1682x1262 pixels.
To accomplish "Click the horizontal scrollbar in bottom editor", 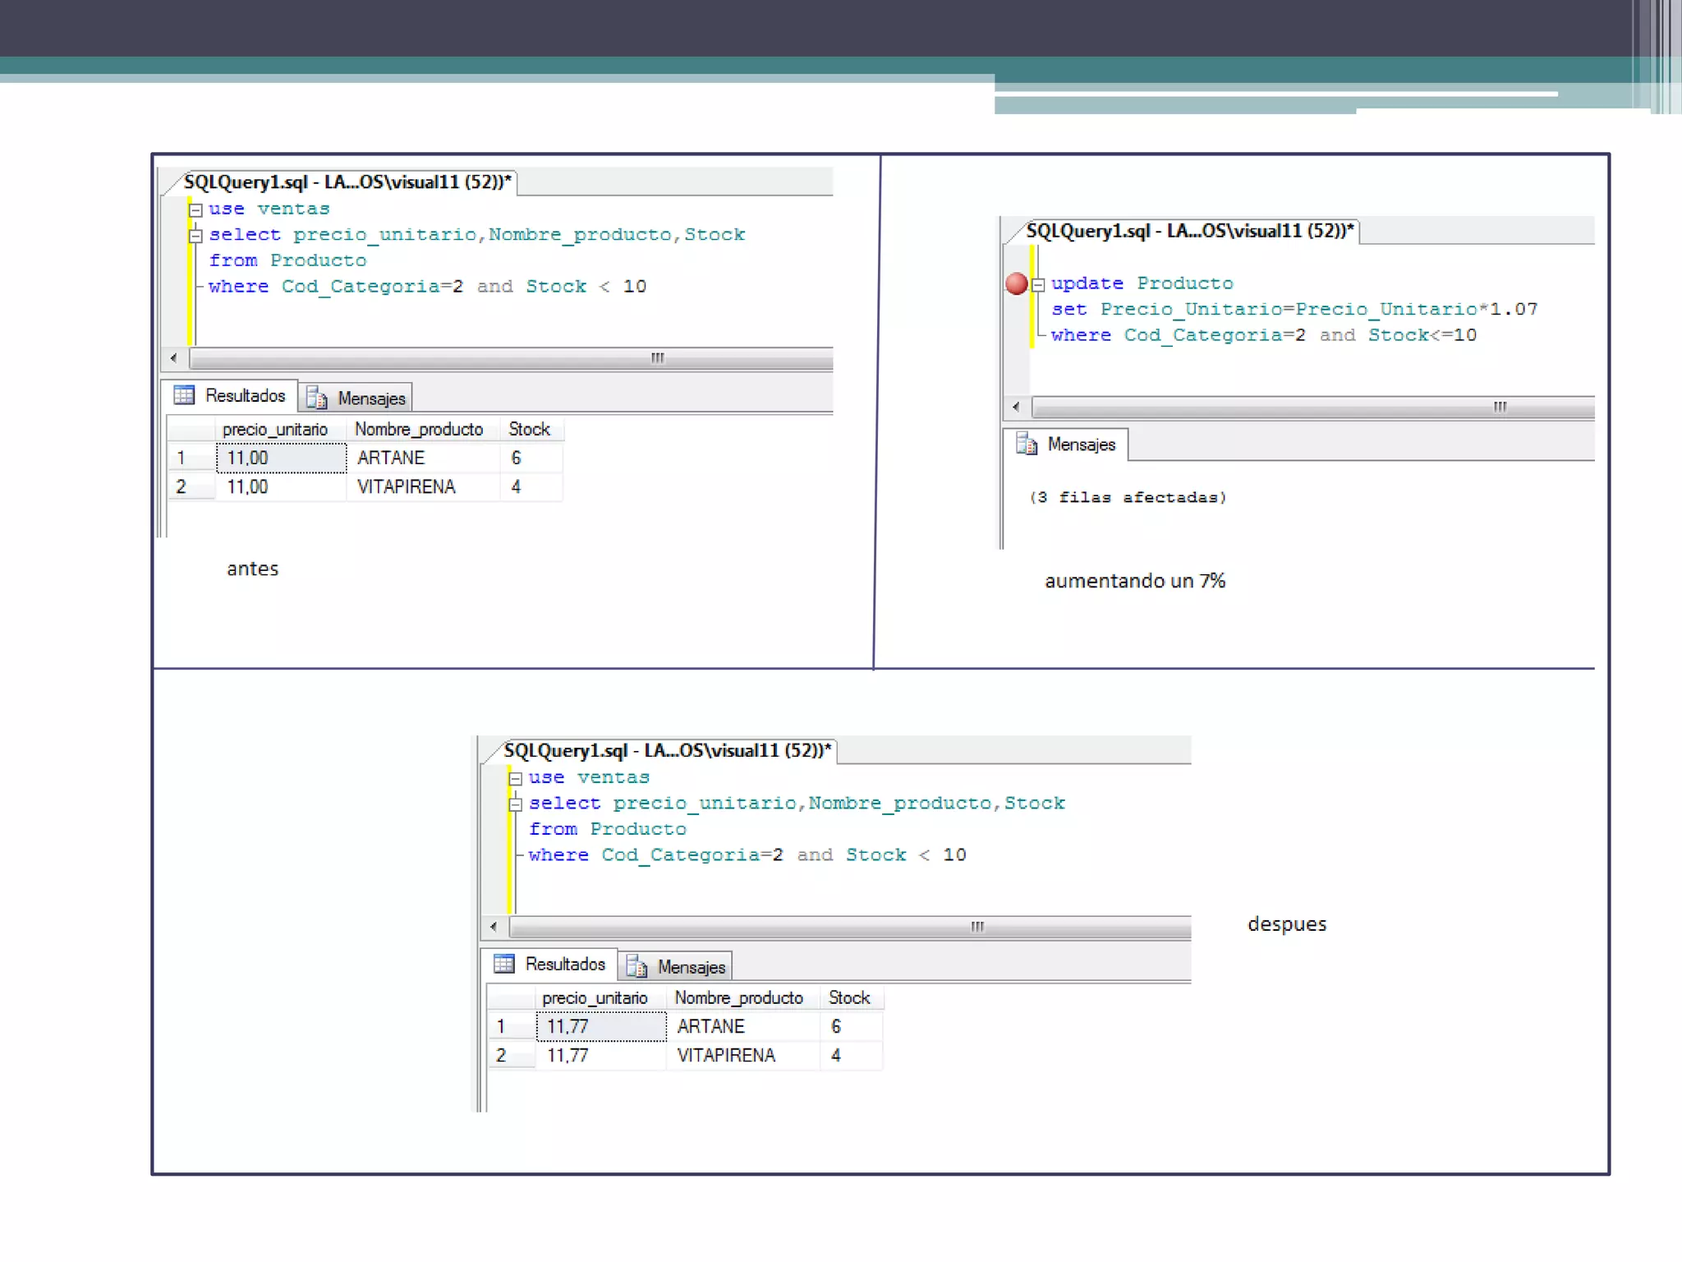I will 850,928.
